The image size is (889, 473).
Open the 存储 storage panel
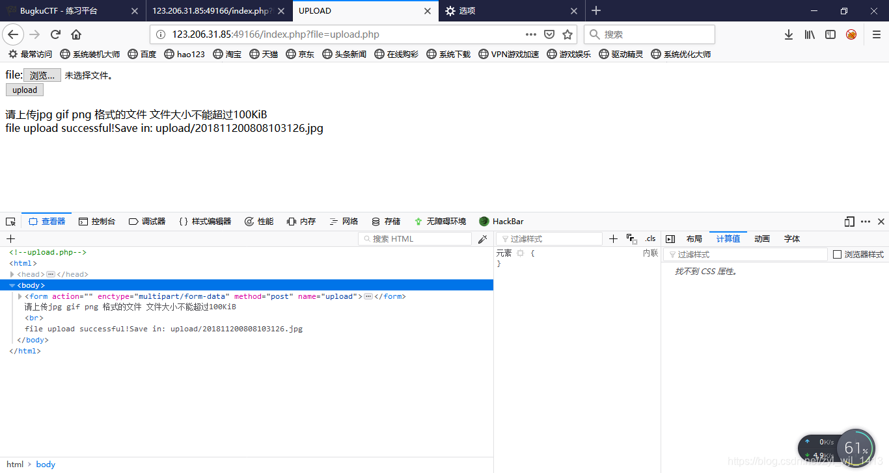[x=386, y=222]
